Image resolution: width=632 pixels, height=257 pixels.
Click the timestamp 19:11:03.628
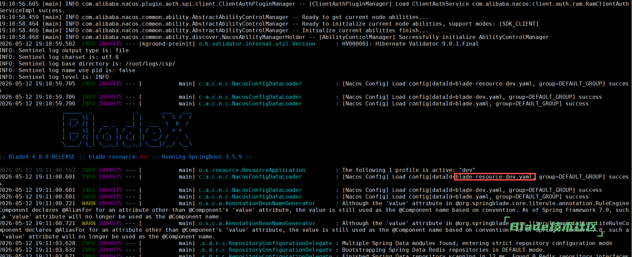pyautogui.click(x=55, y=243)
